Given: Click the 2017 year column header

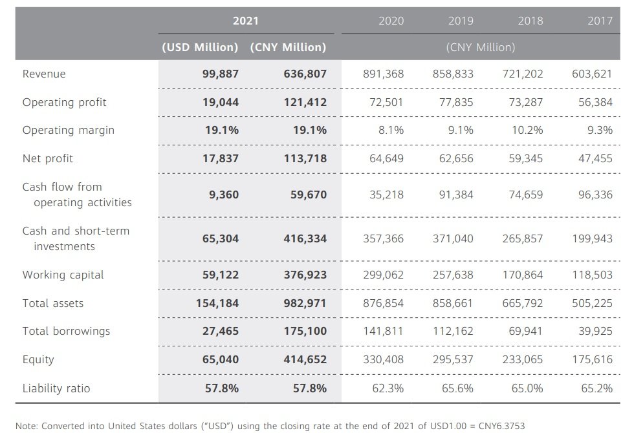Looking at the screenshot, I should click(x=600, y=21).
